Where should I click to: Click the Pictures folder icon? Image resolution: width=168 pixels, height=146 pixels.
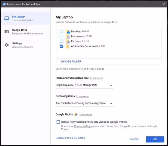tap(68, 41)
